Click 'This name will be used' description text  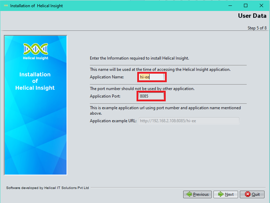tap(160, 69)
